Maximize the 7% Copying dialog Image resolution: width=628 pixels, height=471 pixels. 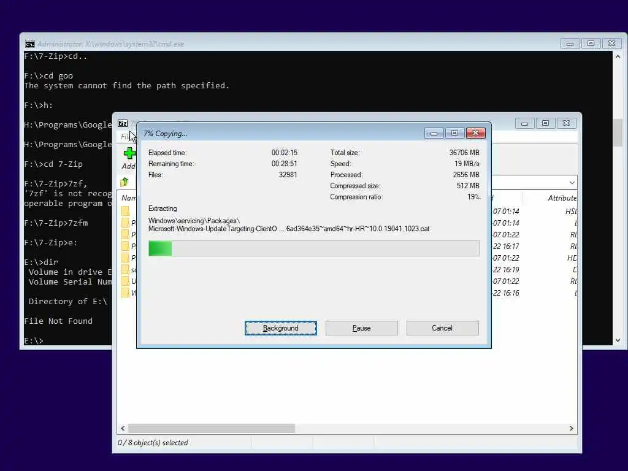pos(454,133)
